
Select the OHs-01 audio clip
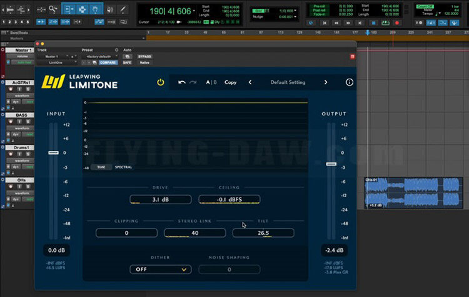(x=413, y=193)
